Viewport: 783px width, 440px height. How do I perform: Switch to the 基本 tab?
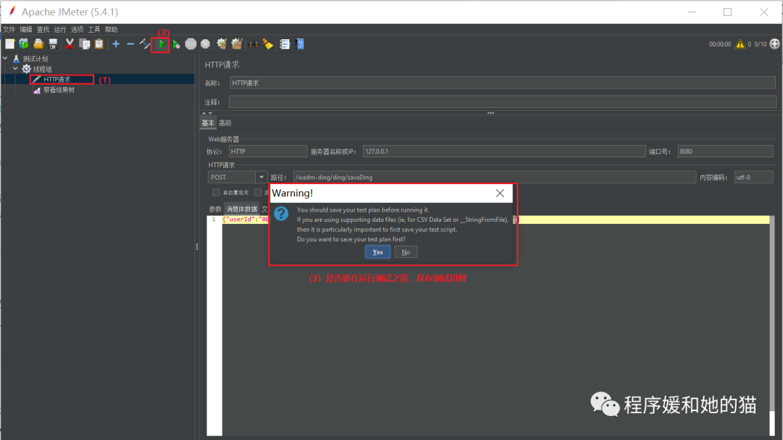(x=208, y=123)
